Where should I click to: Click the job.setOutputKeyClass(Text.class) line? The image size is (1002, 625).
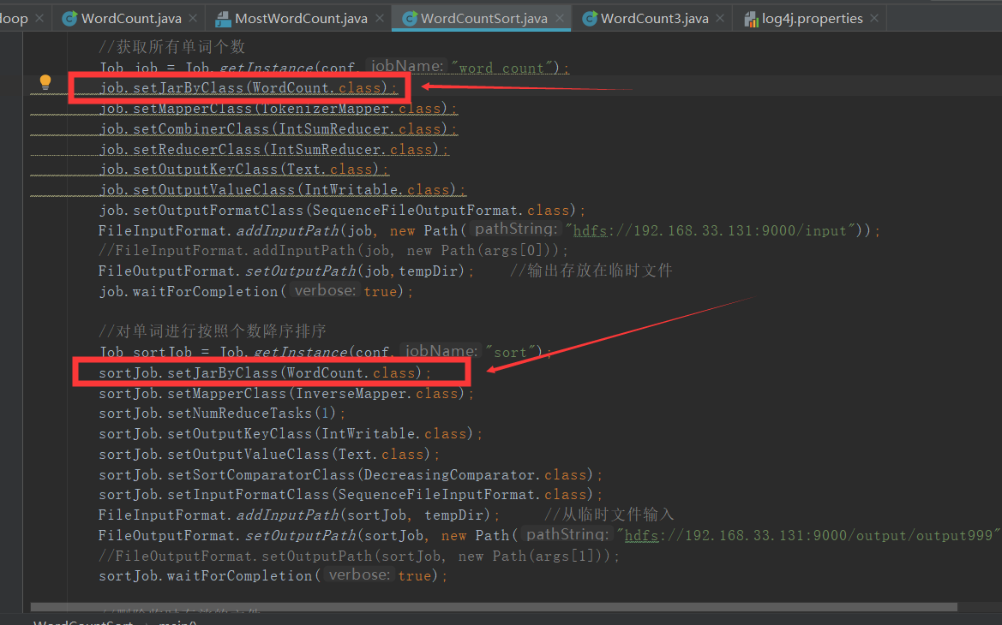click(244, 170)
